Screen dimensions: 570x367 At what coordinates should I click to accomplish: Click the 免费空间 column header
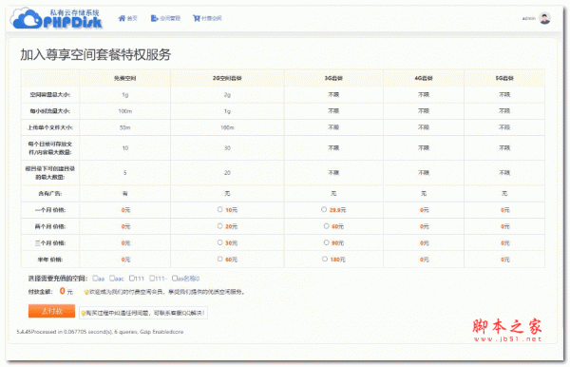[x=125, y=78]
